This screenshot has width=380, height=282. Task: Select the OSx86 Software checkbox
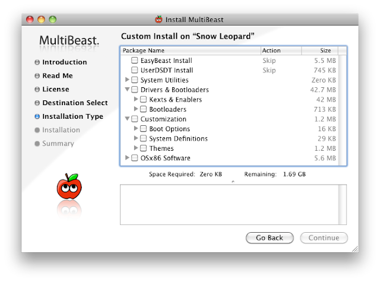(x=135, y=158)
